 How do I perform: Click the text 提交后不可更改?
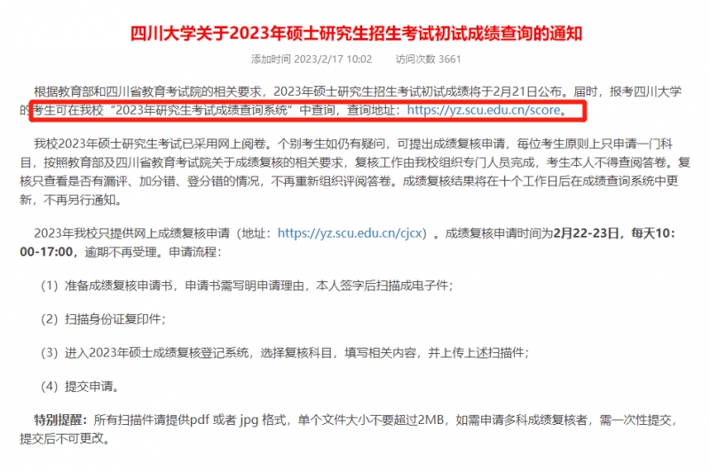click(x=65, y=438)
